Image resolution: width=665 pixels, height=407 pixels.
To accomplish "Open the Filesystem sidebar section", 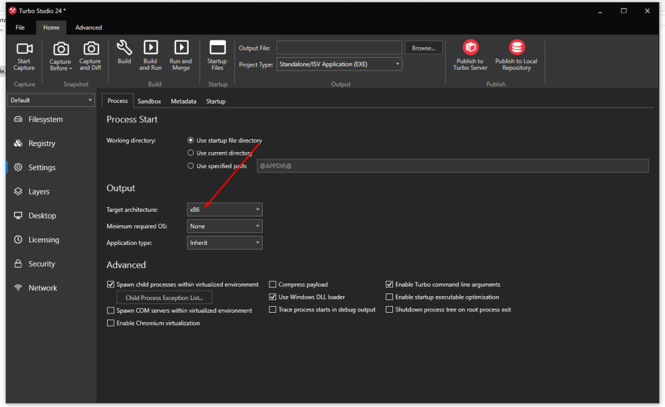I will click(x=51, y=120).
